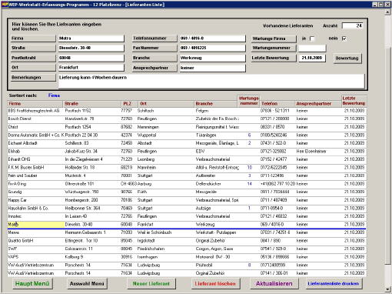The width and height of the screenshot is (392, 294).
Task: Click the FaxNummer field 069 / 4016225
Action: pyautogui.click(x=212, y=48)
